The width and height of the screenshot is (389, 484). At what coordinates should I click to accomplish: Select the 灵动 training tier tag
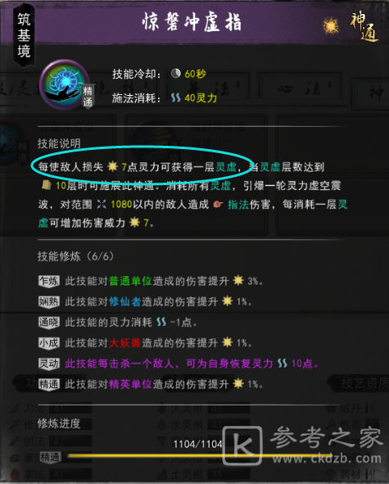coord(49,364)
